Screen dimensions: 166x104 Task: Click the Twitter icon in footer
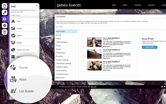coord(164,87)
